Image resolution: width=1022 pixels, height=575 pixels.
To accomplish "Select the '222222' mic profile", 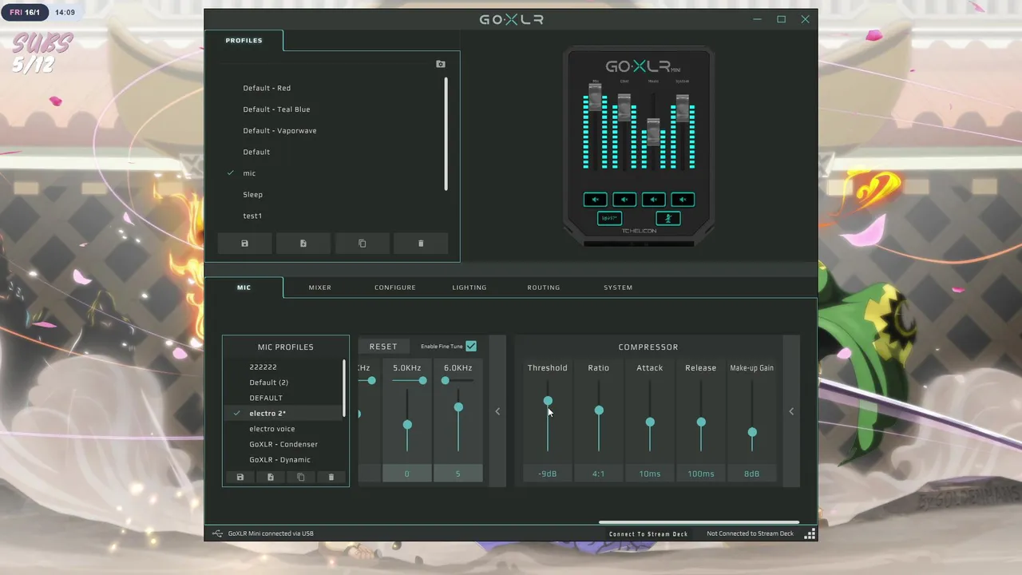I will coord(263,367).
